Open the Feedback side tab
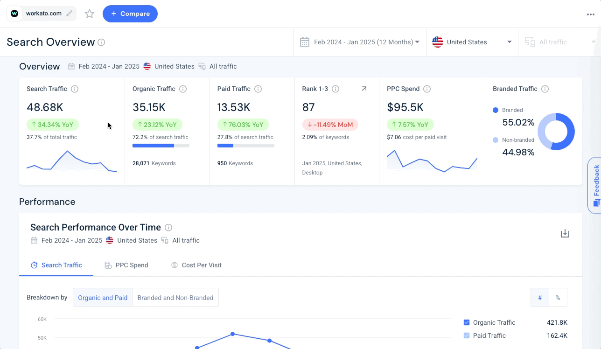The image size is (601, 349). (594, 185)
